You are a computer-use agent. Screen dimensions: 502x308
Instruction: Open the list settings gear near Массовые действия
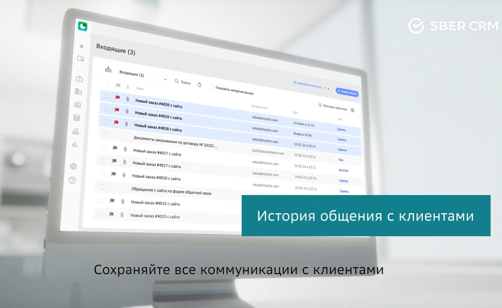tap(353, 109)
